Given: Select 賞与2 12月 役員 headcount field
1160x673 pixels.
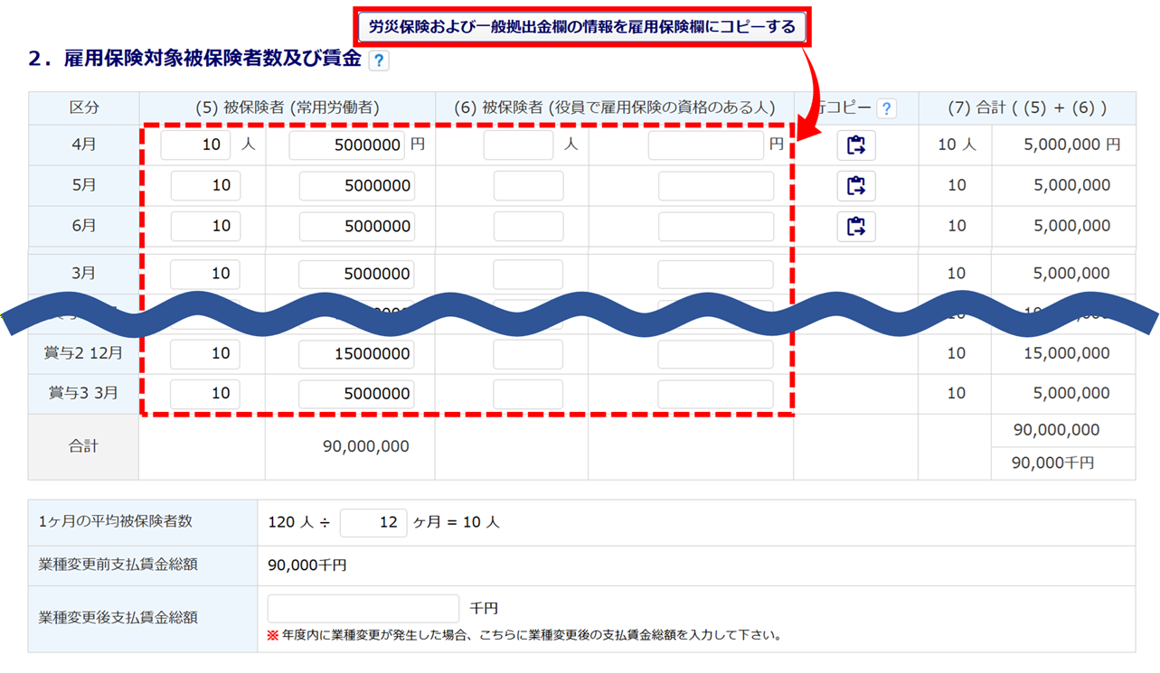Looking at the screenshot, I should click(x=528, y=354).
